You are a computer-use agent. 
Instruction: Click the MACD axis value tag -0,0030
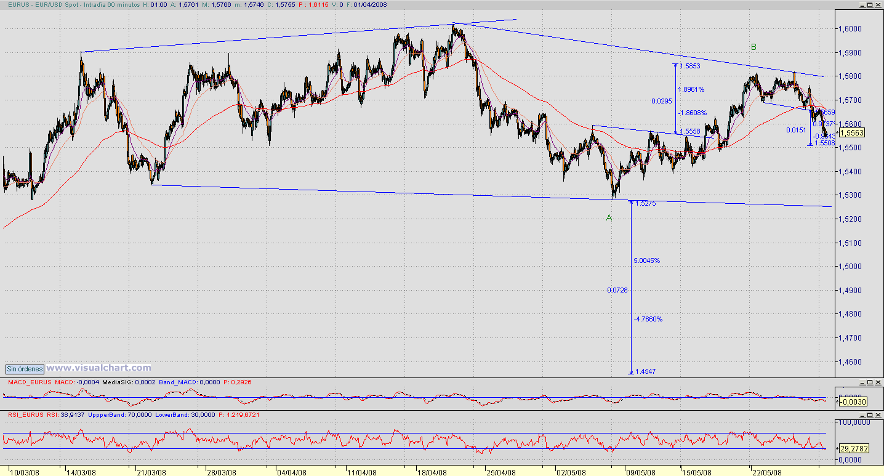click(x=853, y=401)
